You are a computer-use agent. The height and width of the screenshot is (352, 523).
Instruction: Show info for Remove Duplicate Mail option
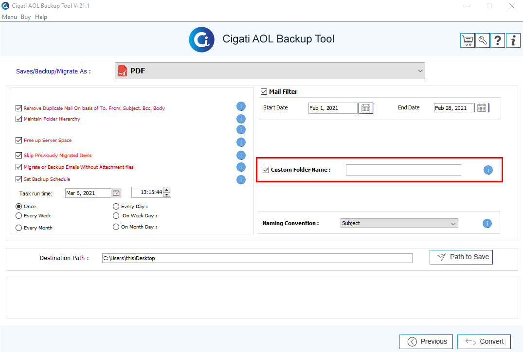pos(241,106)
